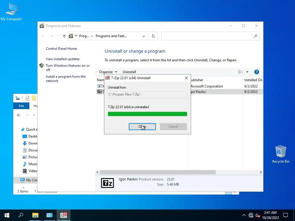Click the Prog... breadcrumb segment
The image size is (295, 221).
[84, 36]
